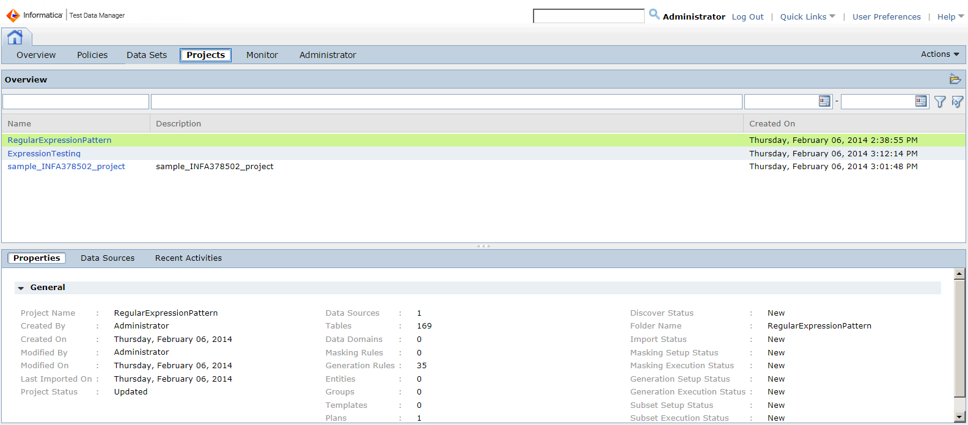
Task: Click properties scrollbar up arrow
Action: point(959,274)
